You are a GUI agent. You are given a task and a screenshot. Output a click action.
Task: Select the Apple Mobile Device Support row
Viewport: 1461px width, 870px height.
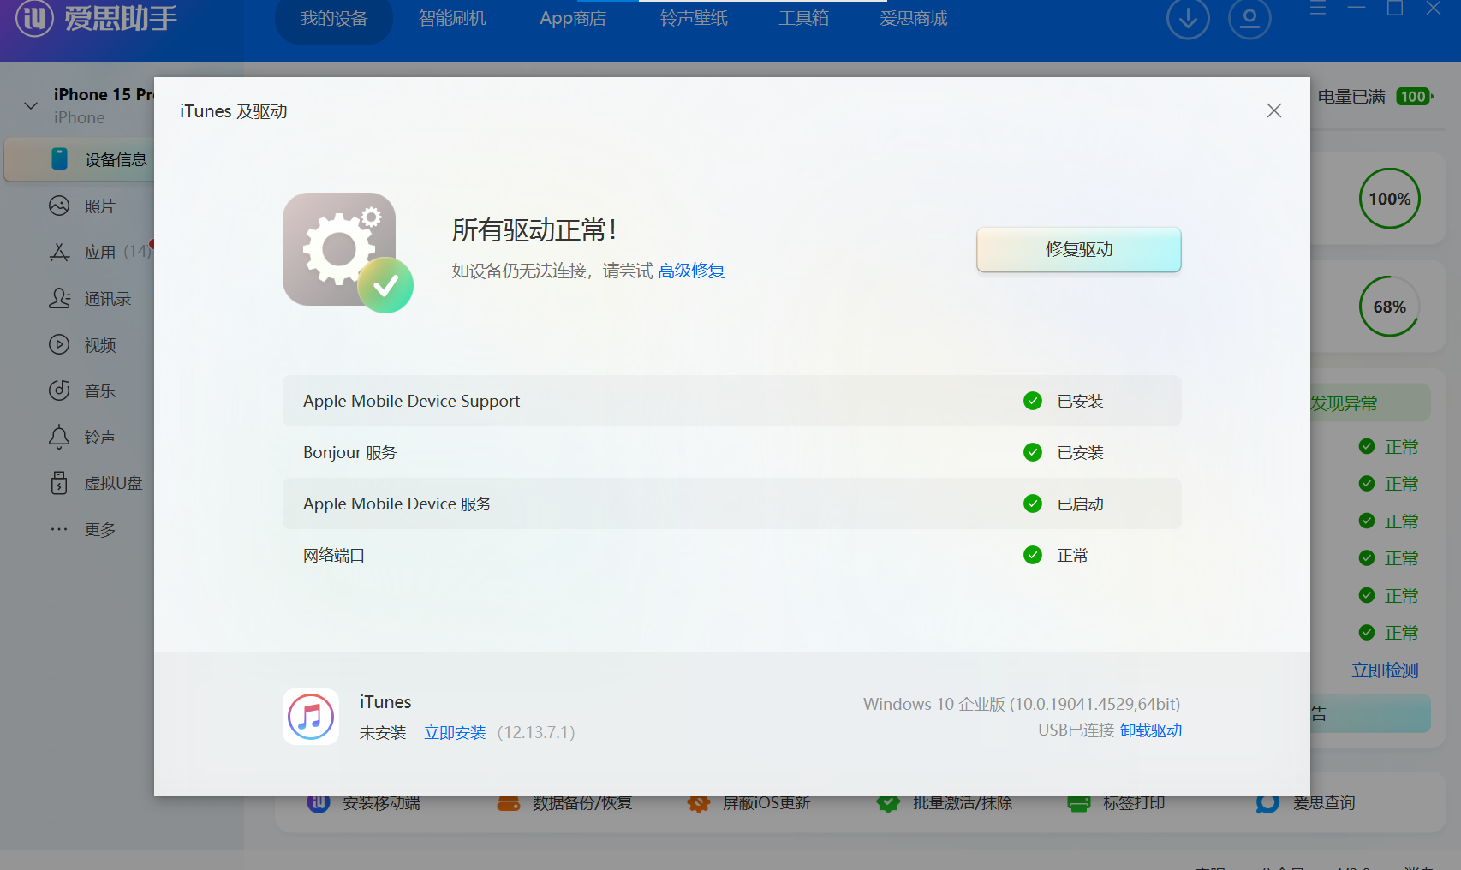[732, 401]
